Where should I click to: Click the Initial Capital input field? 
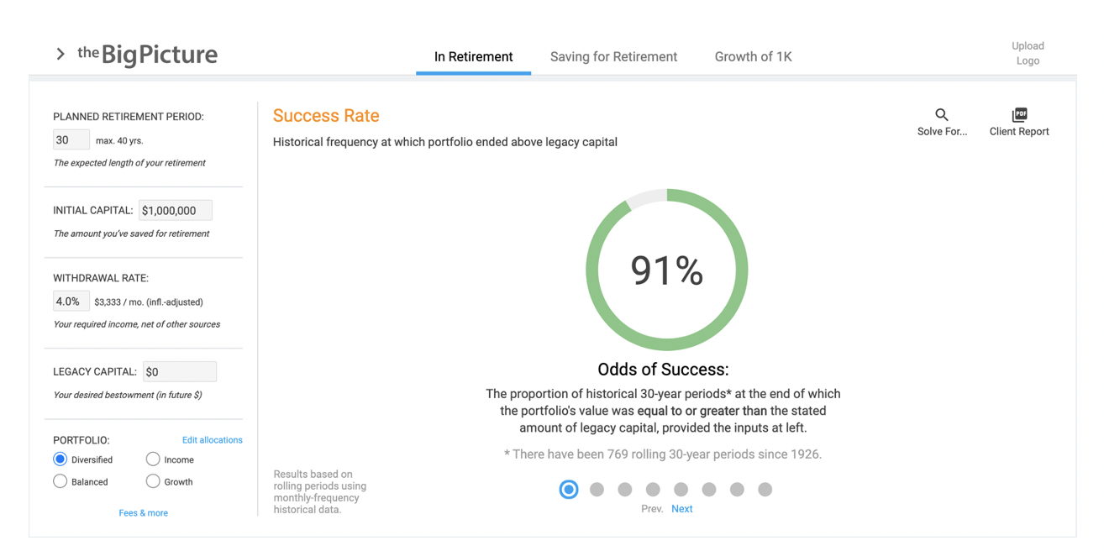pyautogui.click(x=175, y=211)
